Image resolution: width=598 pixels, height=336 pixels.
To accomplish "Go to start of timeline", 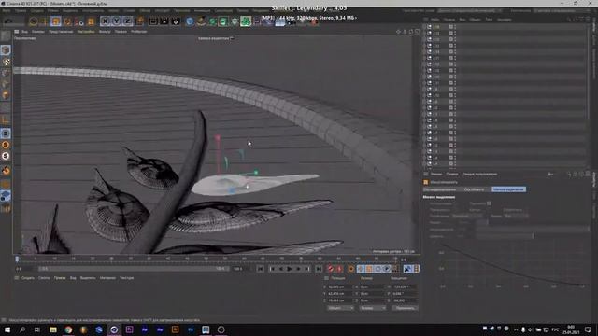I will tap(260, 269).
